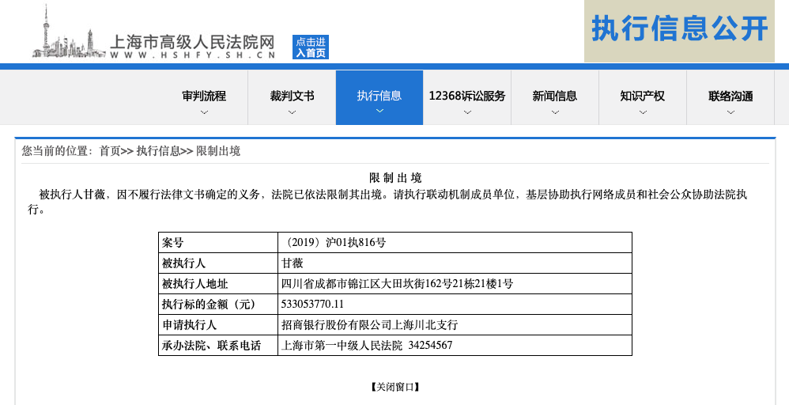Click the 被执行人 label cell in table
Screen dimensions: 789x405
[218, 263]
